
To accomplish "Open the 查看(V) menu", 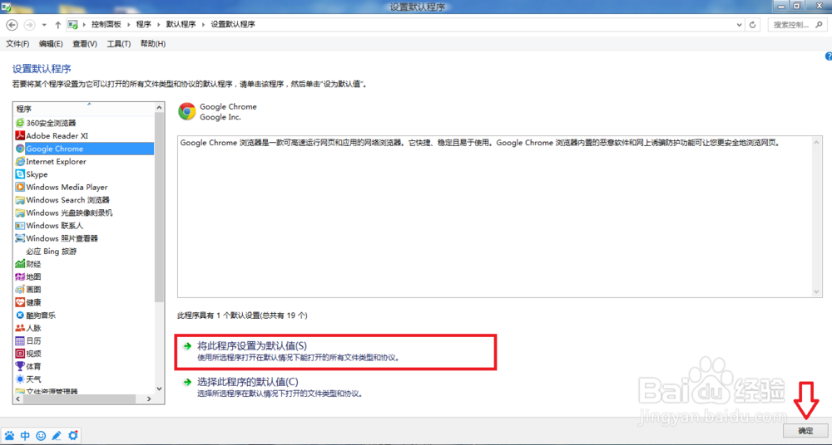I will point(85,44).
